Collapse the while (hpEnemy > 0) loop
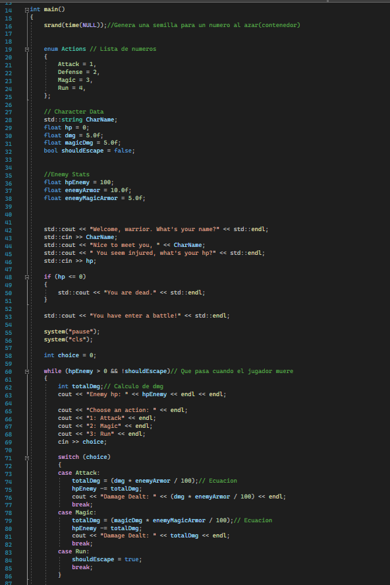Screen dimensions: 390x585 pos(27,372)
